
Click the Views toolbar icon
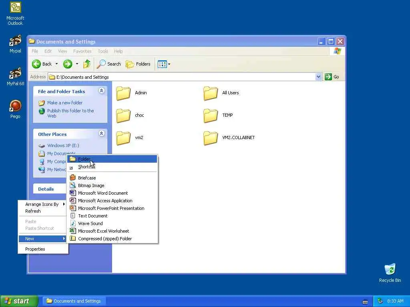click(x=162, y=64)
